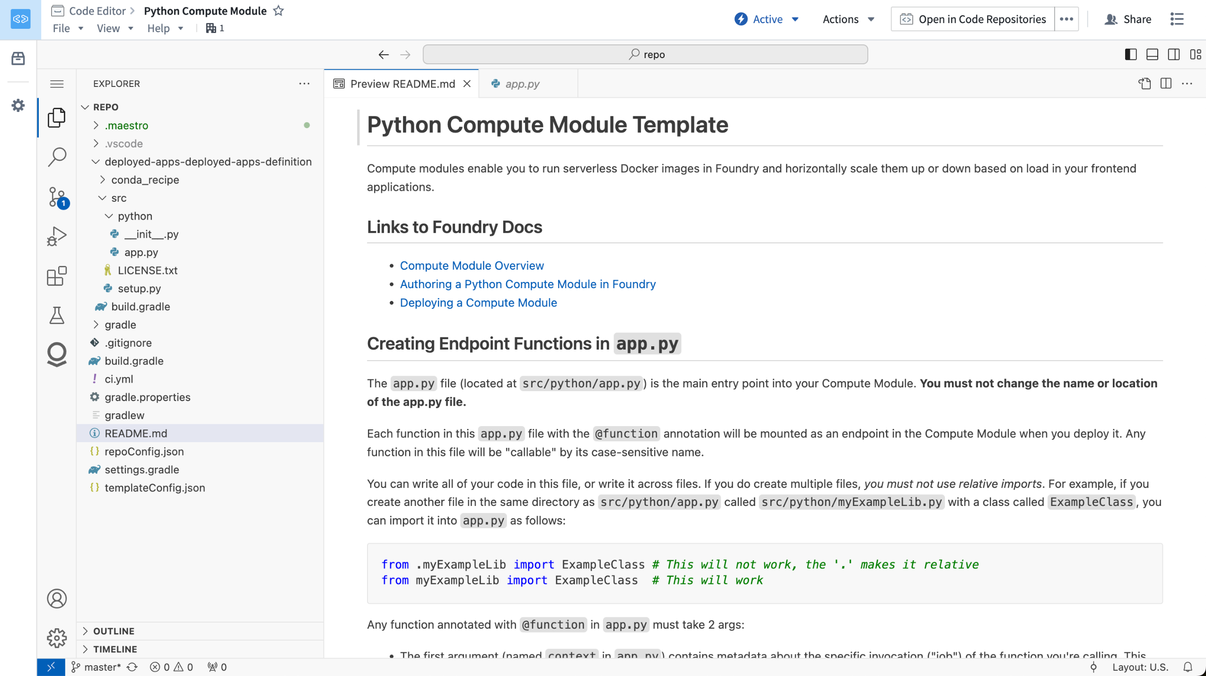Select templateConfig.json in Explorer
This screenshot has width=1206, height=676.
(x=200, y=488)
